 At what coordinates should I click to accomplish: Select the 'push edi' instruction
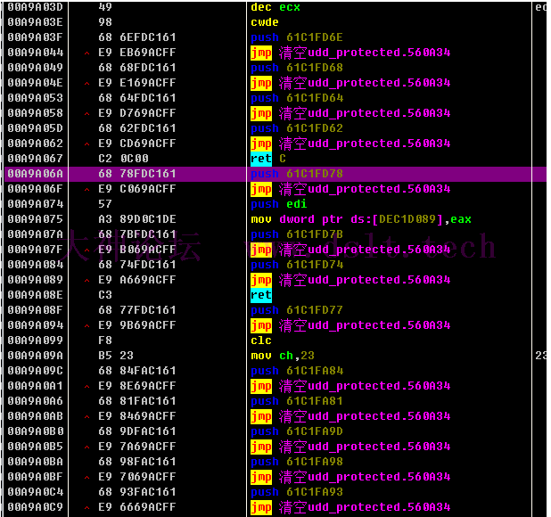tap(279, 204)
